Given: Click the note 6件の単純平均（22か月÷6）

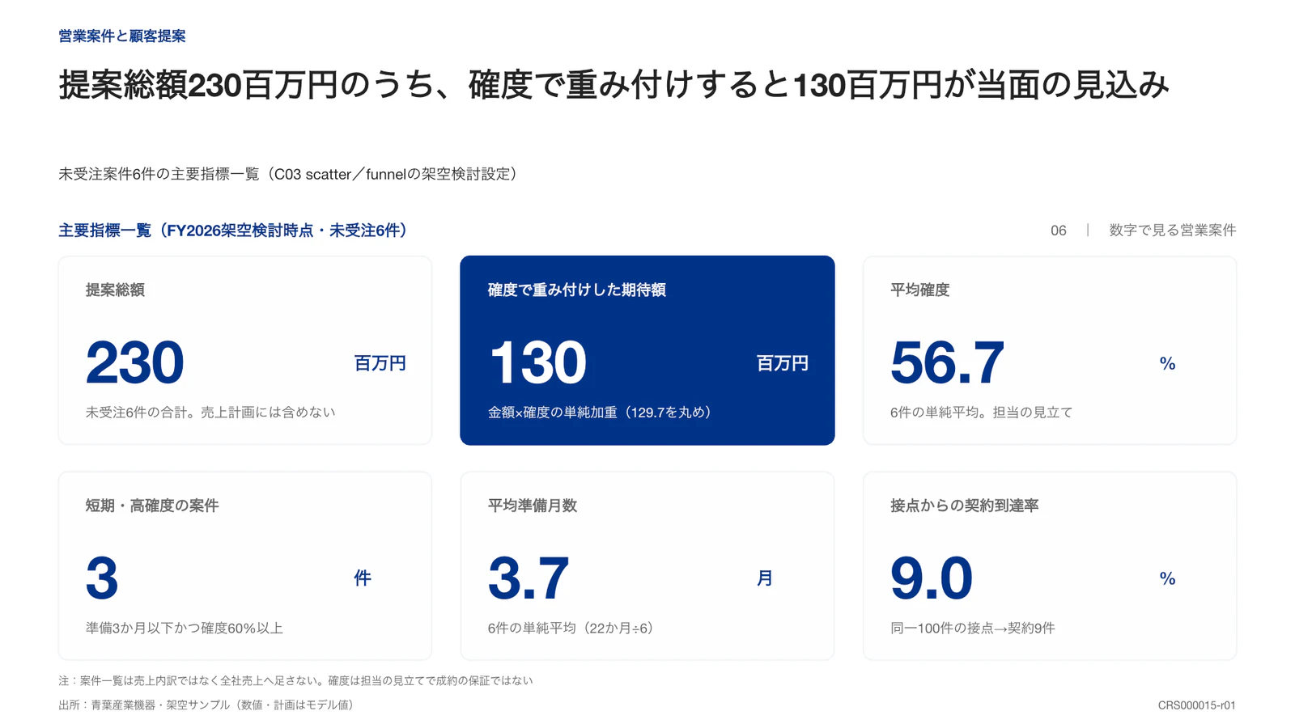Looking at the screenshot, I should click(x=573, y=629).
